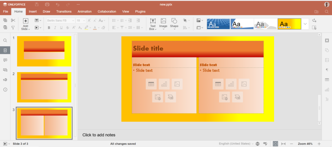Viewport: 332px width, 147px height.
Task: Switch to the Collaboration tab
Action: click(107, 12)
